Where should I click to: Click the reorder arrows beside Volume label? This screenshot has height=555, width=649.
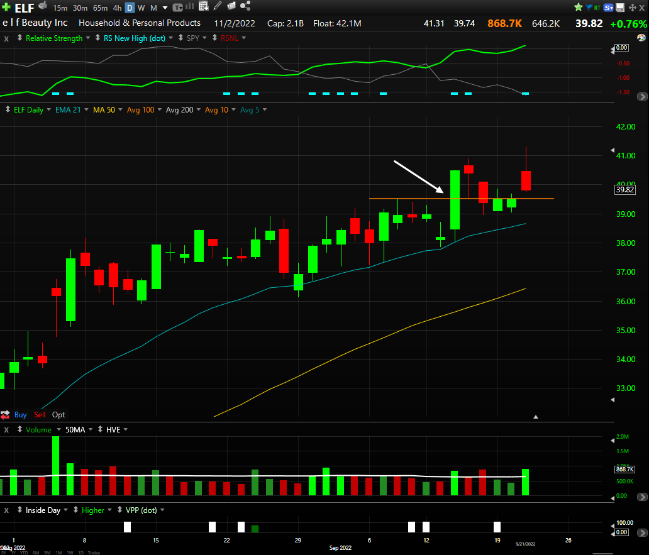pyautogui.click(x=19, y=429)
